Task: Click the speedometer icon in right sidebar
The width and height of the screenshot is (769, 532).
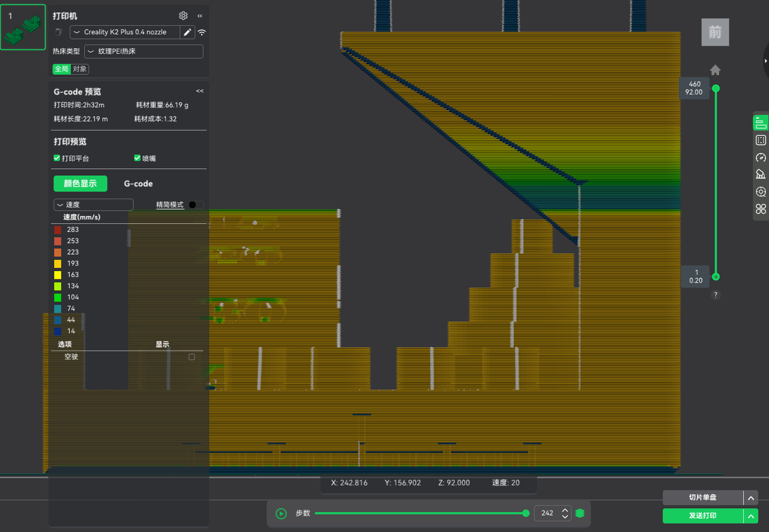Action: [x=761, y=157]
